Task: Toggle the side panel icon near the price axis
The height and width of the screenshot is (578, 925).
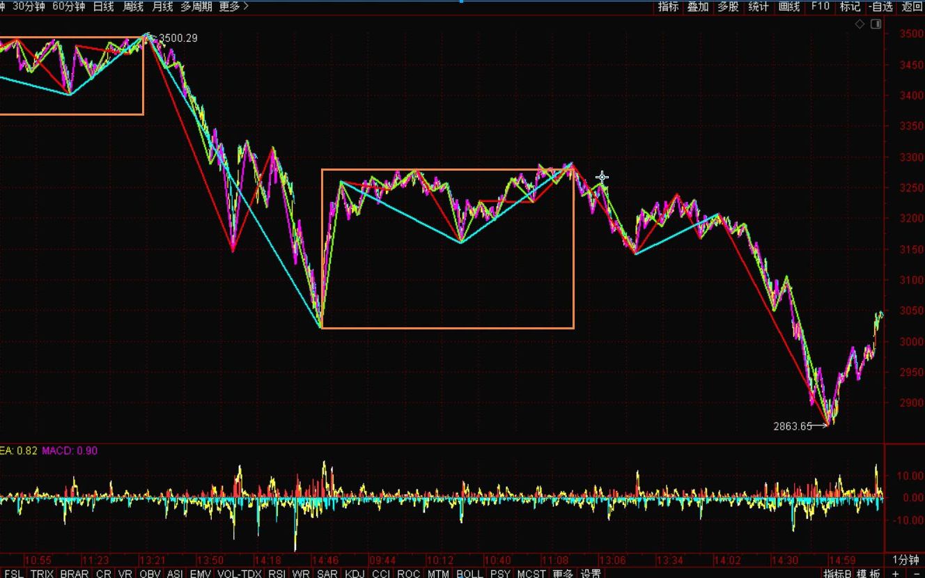Action: 876,24
